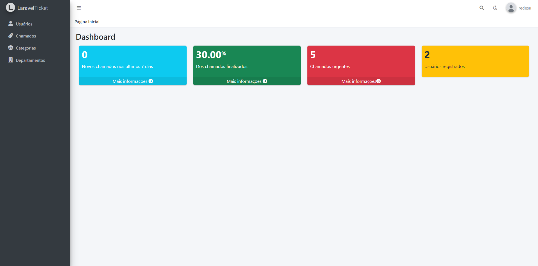The image size is (538, 266).
Task: Open the Chamados menu item
Action: 35,36
